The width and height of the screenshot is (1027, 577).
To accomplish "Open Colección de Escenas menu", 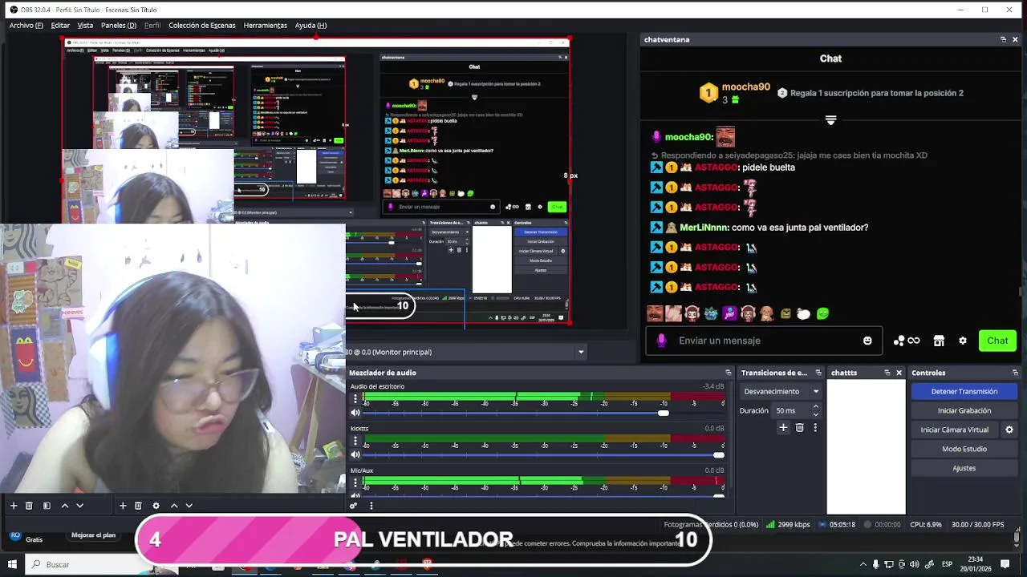I will [202, 25].
